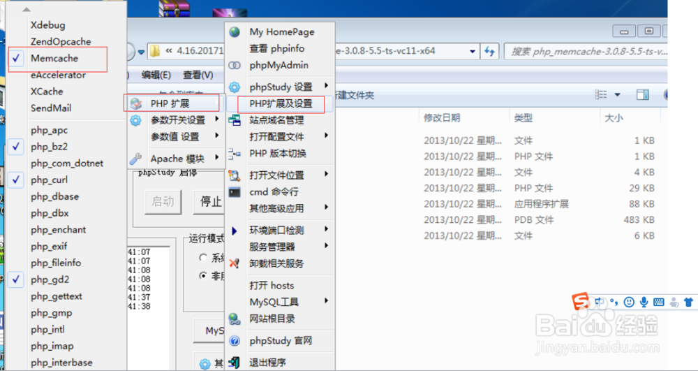Select the 非服务 run mode radio
698x371 pixels.
point(203,276)
